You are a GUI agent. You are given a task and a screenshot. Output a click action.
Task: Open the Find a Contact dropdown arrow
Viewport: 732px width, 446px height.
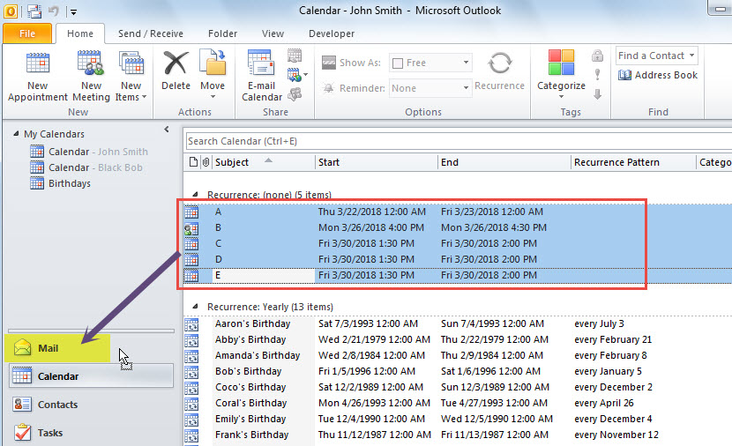pyautogui.click(x=691, y=56)
